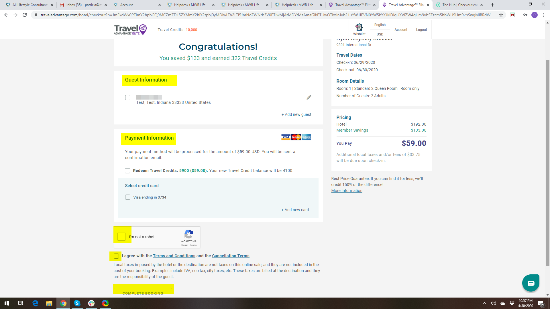550x309 pixels.
Task: Select the Test guest checkbox
Action: [x=128, y=98]
